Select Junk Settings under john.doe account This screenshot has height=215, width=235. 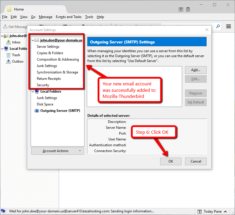click(x=47, y=66)
